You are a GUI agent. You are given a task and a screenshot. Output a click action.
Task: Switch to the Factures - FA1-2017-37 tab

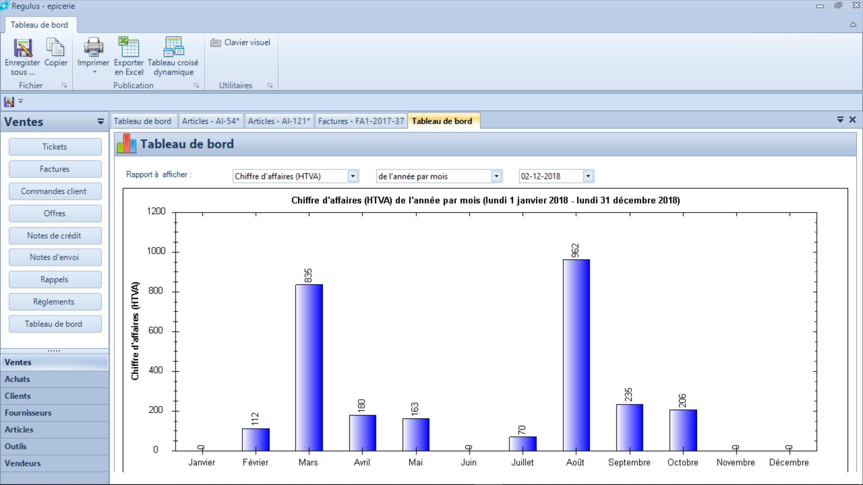(361, 121)
